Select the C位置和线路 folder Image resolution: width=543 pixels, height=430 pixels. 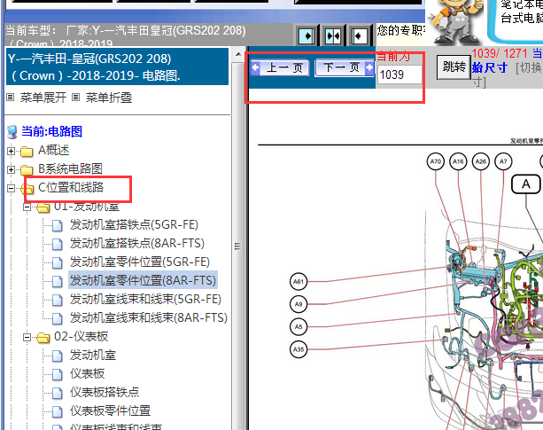click(71, 187)
